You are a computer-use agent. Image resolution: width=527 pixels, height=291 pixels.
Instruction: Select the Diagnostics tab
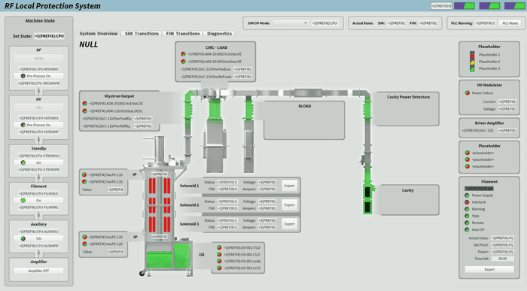click(x=220, y=34)
